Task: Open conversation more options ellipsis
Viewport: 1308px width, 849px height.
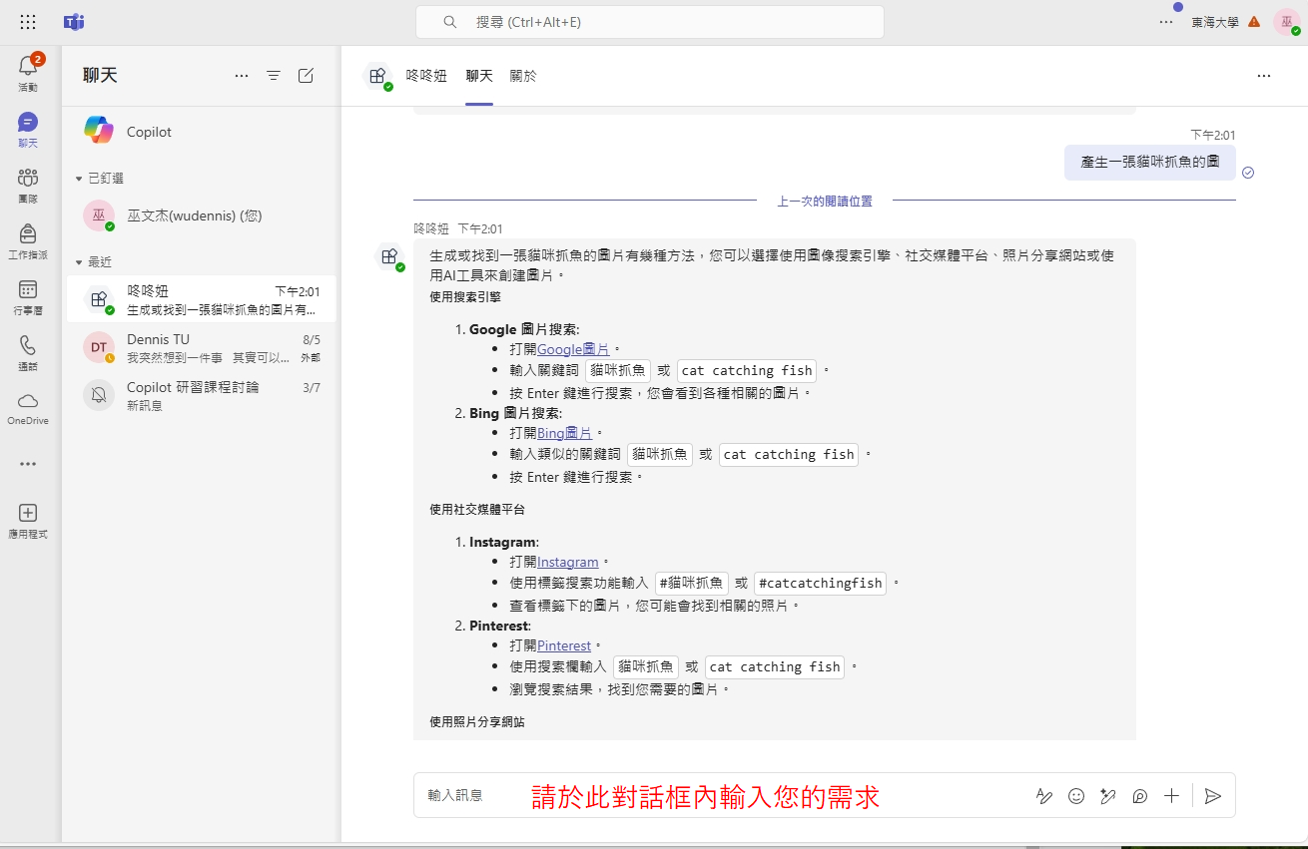Action: tap(1264, 76)
